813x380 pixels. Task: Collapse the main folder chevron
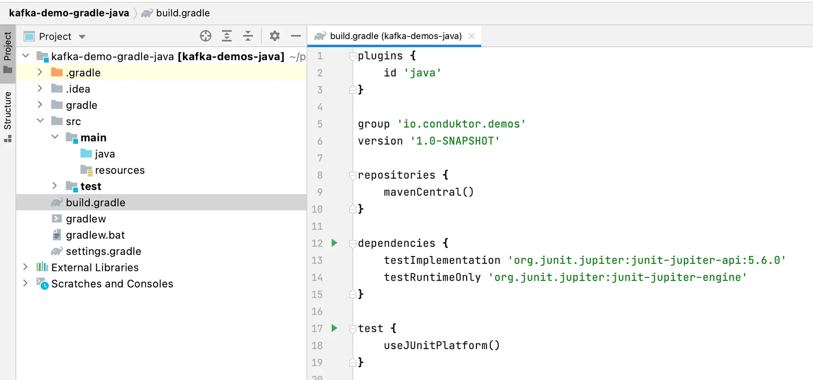[55, 137]
